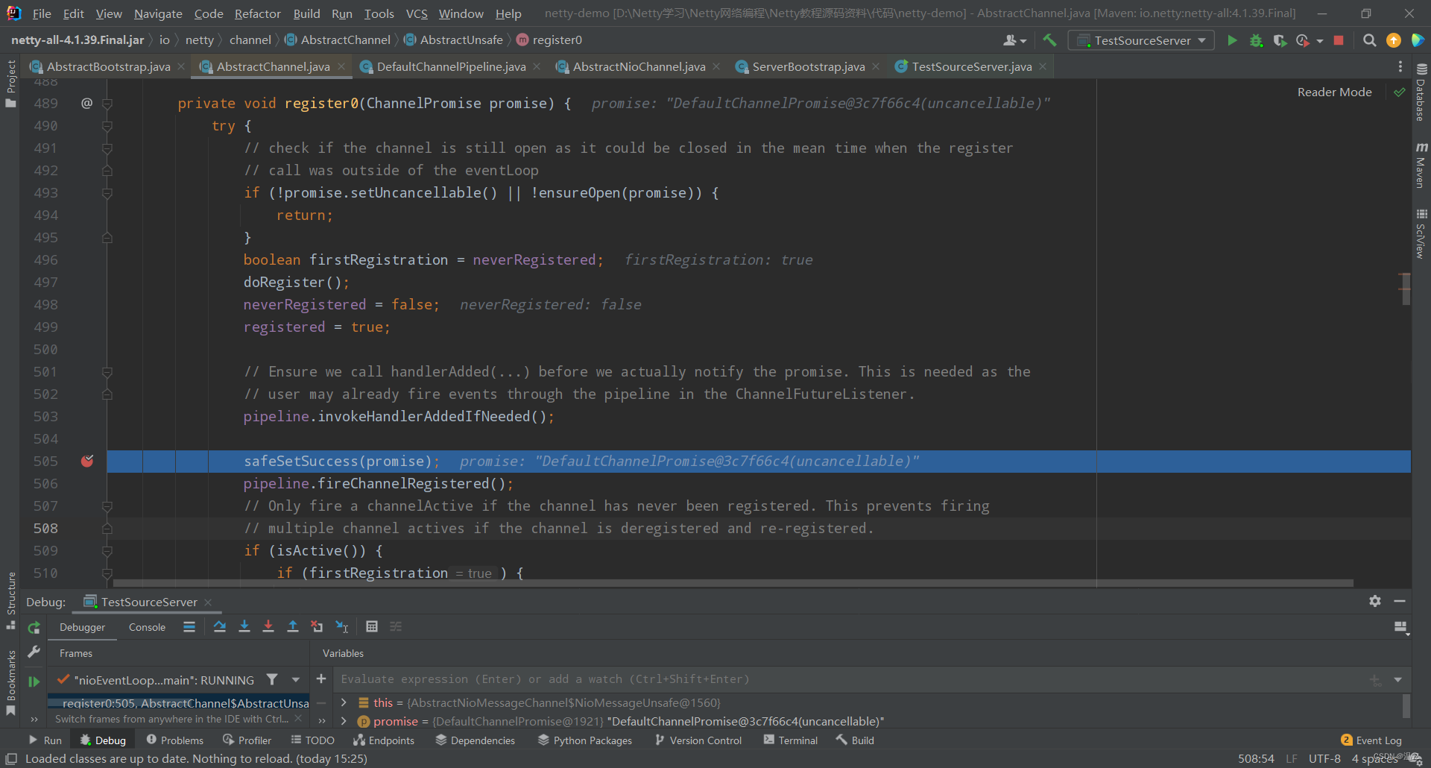Click the evaluate expression input field
1431x768 pixels.
[850, 679]
